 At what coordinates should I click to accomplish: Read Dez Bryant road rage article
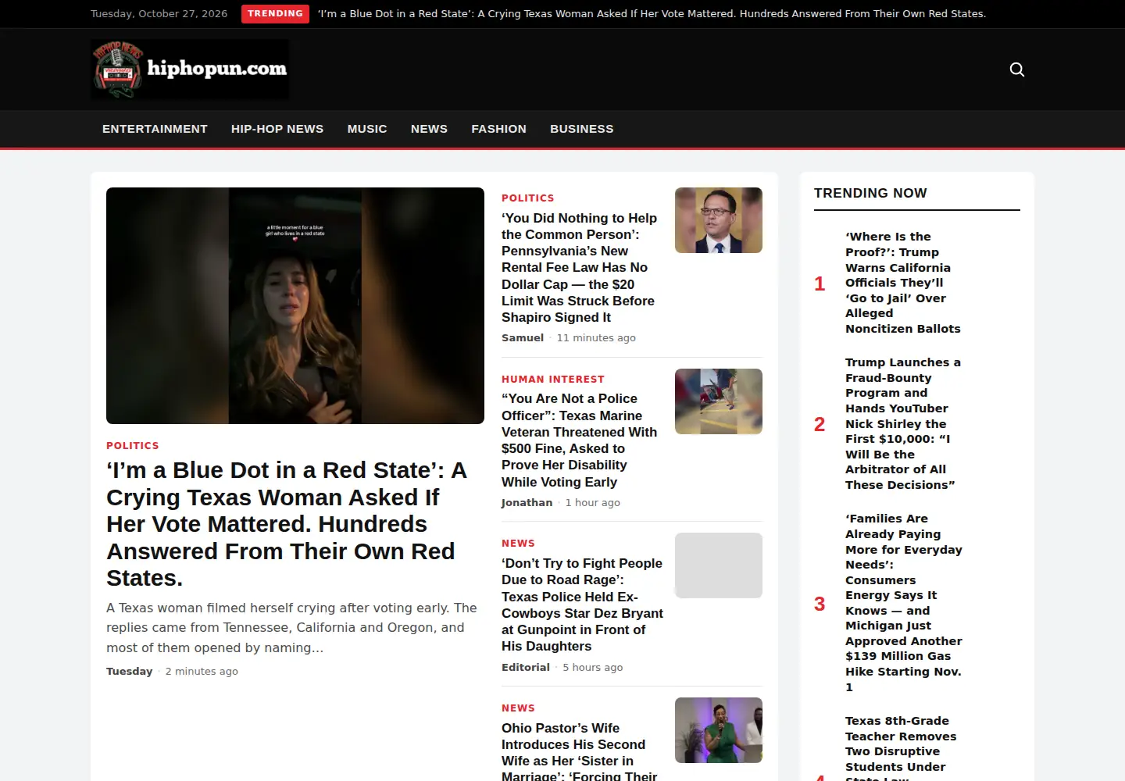click(x=582, y=605)
